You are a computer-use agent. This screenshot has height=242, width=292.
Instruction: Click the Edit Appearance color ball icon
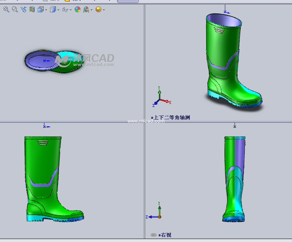click(x=78, y=9)
